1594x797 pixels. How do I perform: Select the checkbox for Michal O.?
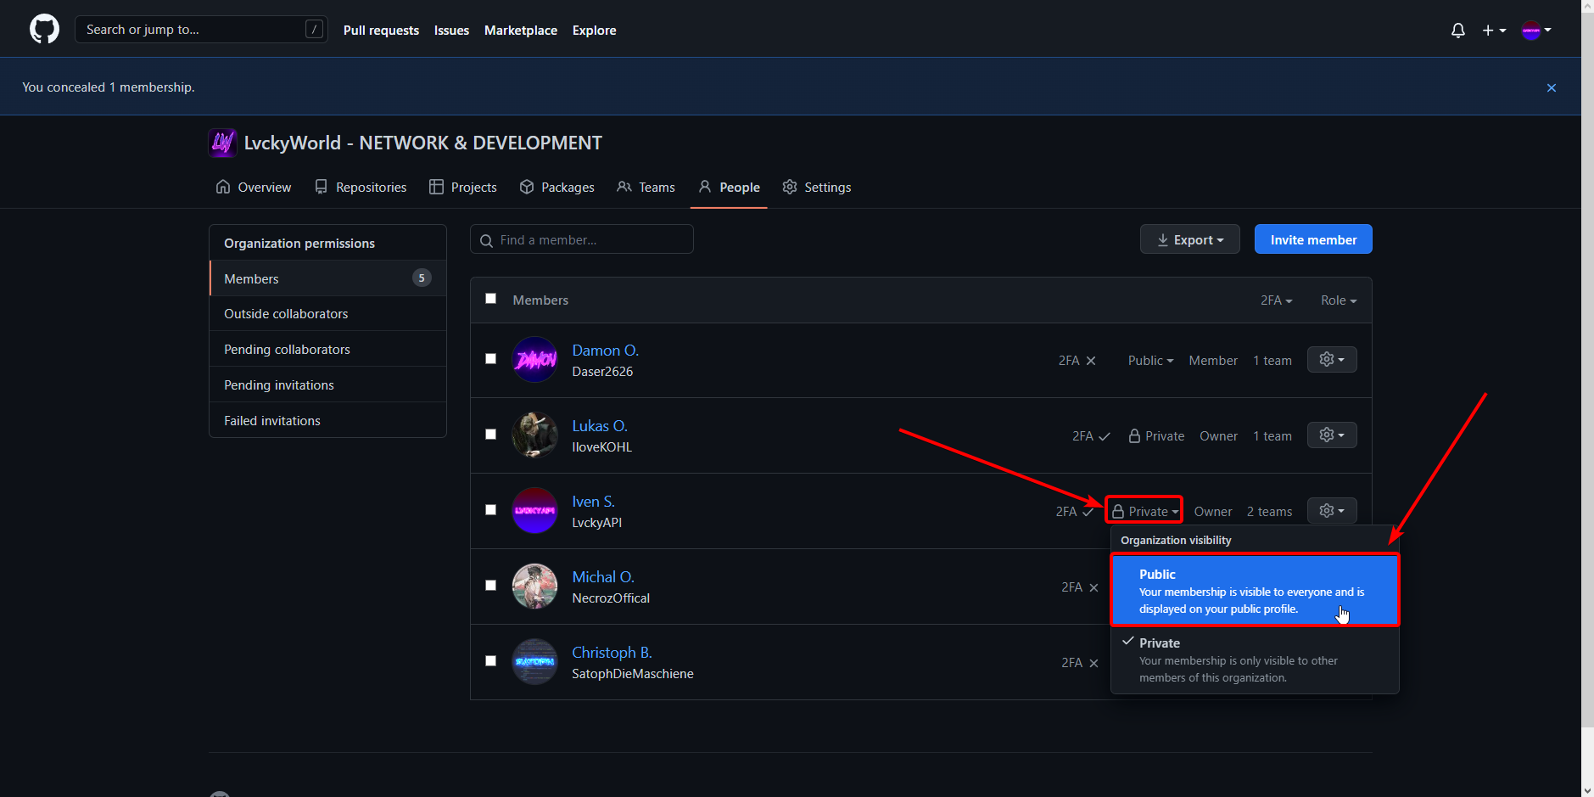click(x=490, y=586)
